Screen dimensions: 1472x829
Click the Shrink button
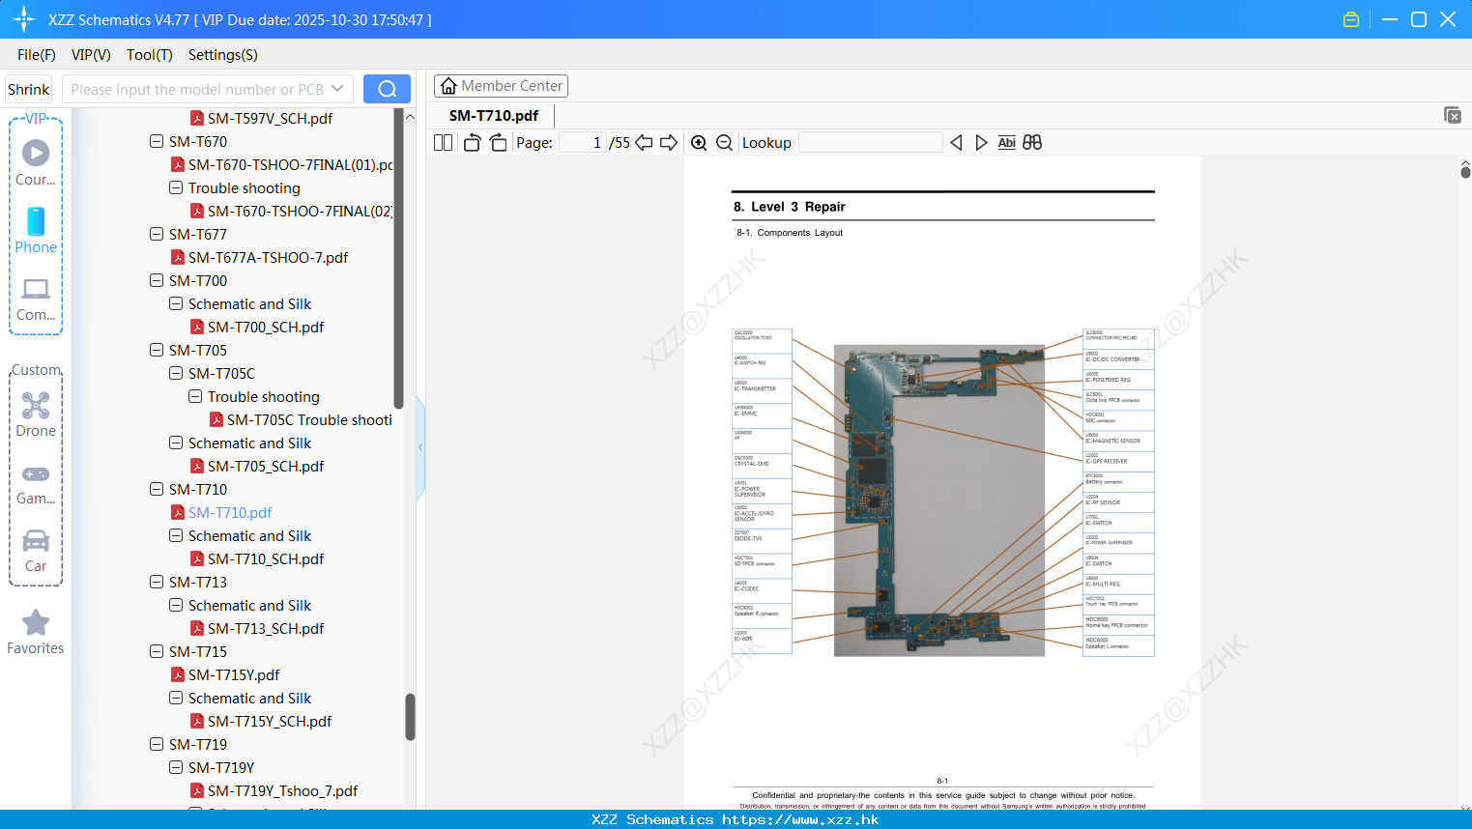[28, 89]
